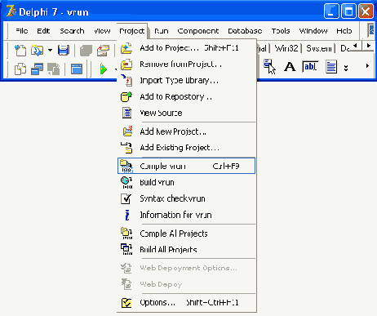The image size is (377, 316).
Task: Choose Build All Projects menu entry
Action: [x=187, y=250]
